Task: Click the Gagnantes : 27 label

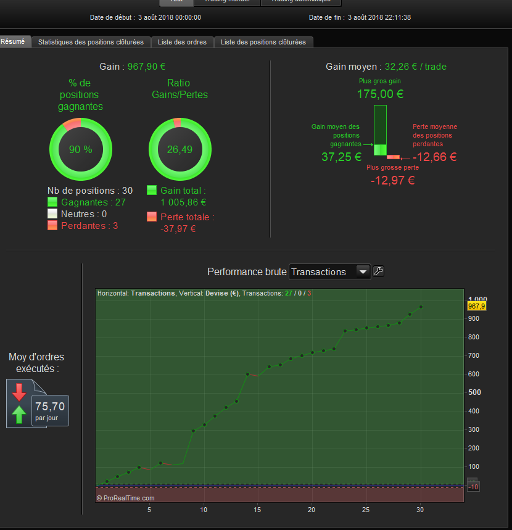Action: 93,202
